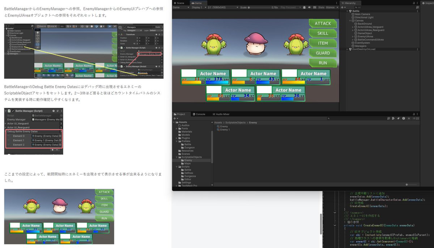
Task: Expand the TextMesh Pro folder
Action: (x=177, y=186)
